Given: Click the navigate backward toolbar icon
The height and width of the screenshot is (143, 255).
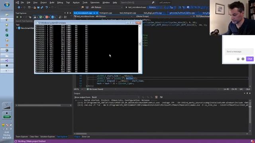Looking at the screenshot, I should coord(19,7).
